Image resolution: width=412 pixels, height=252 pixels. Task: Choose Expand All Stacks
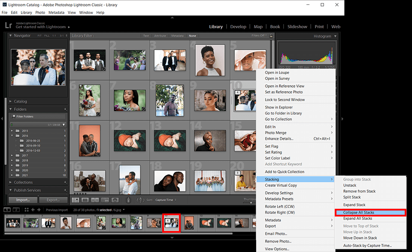click(x=357, y=219)
